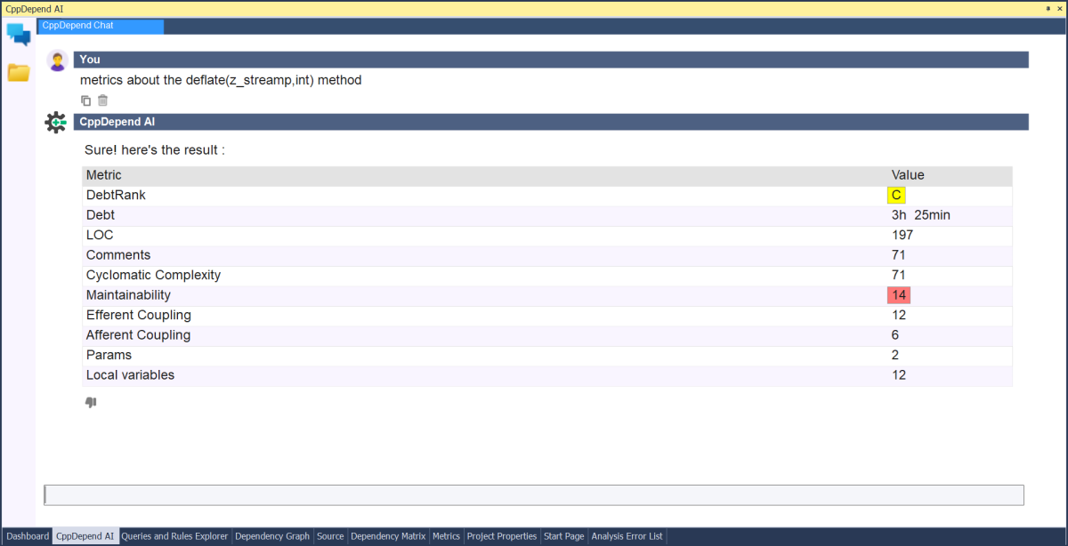The width and height of the screenshot is (1068, 546).
Task: Click the user avatar icon
Action: point(57,60)
